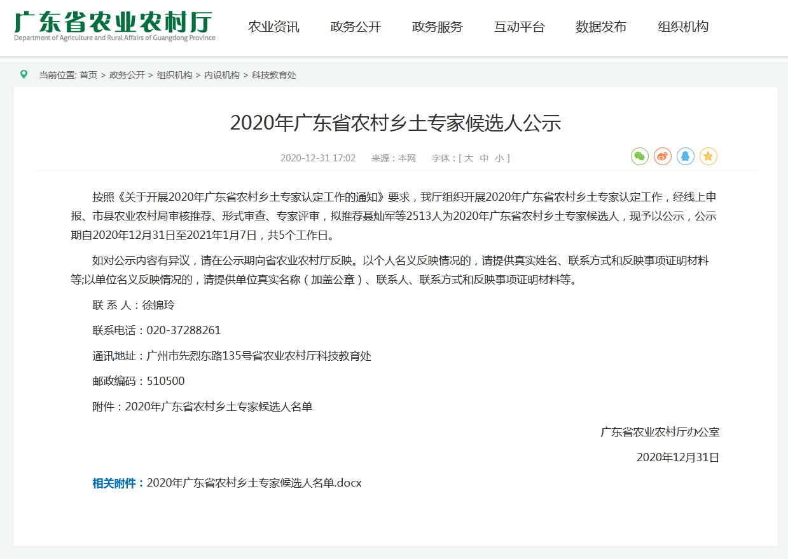Set font size to 中
788x559 pixels.
click(484, 158)
